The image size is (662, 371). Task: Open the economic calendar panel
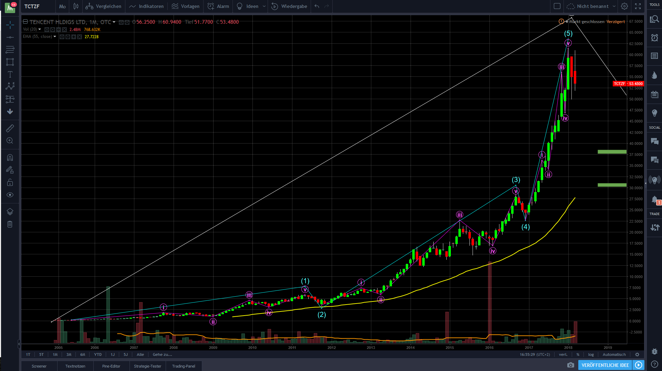coord(654,94)
